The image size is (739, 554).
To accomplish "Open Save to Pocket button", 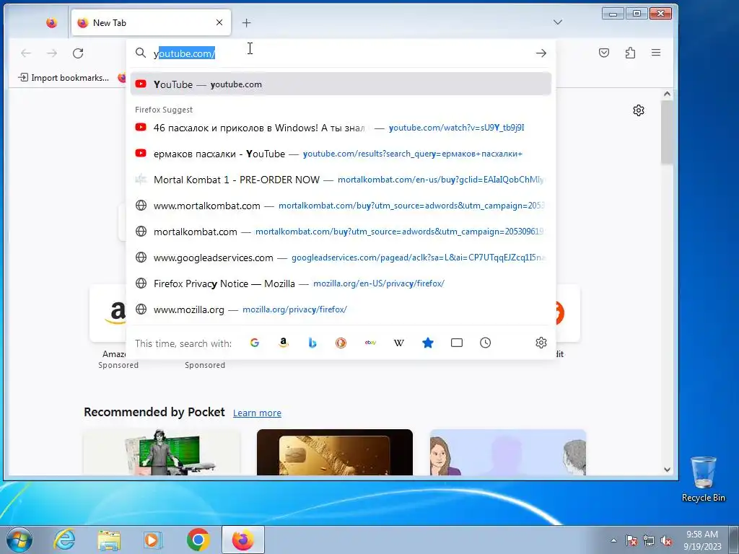I will coord(604,53).
